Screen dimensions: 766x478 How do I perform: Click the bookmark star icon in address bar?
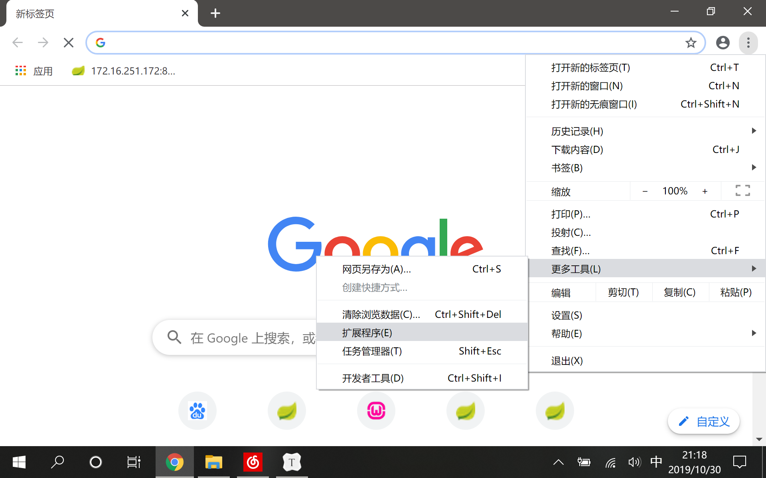click(691, 43)
